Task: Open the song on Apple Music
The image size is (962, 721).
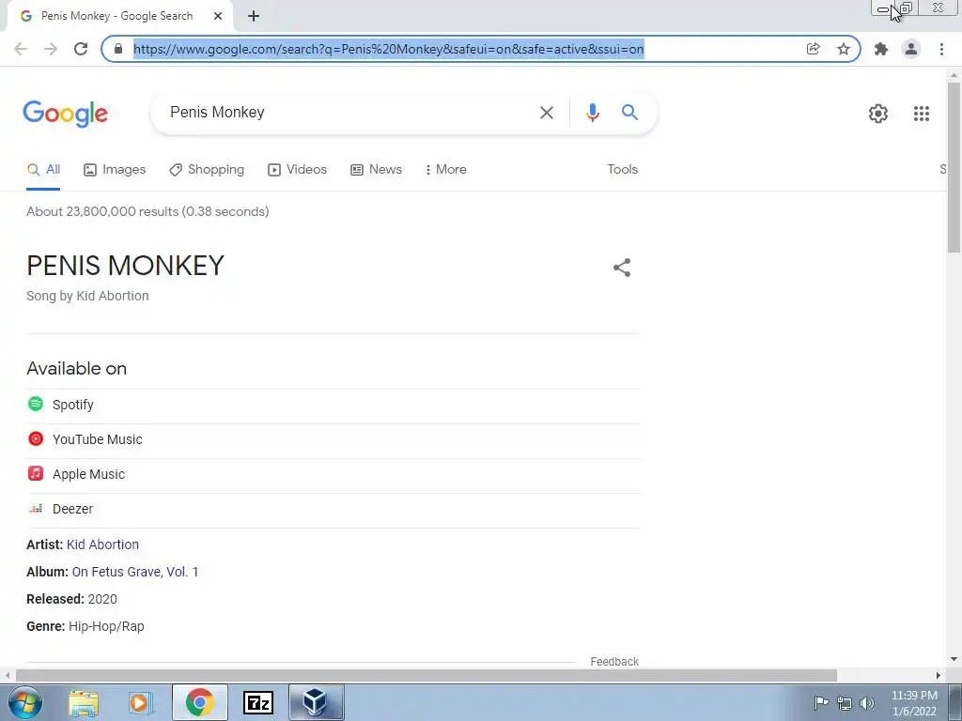Action: tap(333, 474)
